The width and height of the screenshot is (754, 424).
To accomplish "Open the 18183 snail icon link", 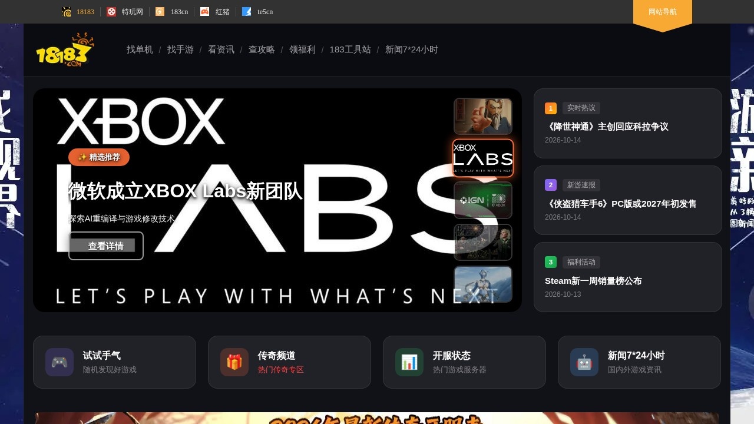I will pos(67,12).
